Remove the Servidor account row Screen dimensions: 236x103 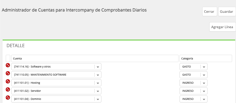point(8,89)
